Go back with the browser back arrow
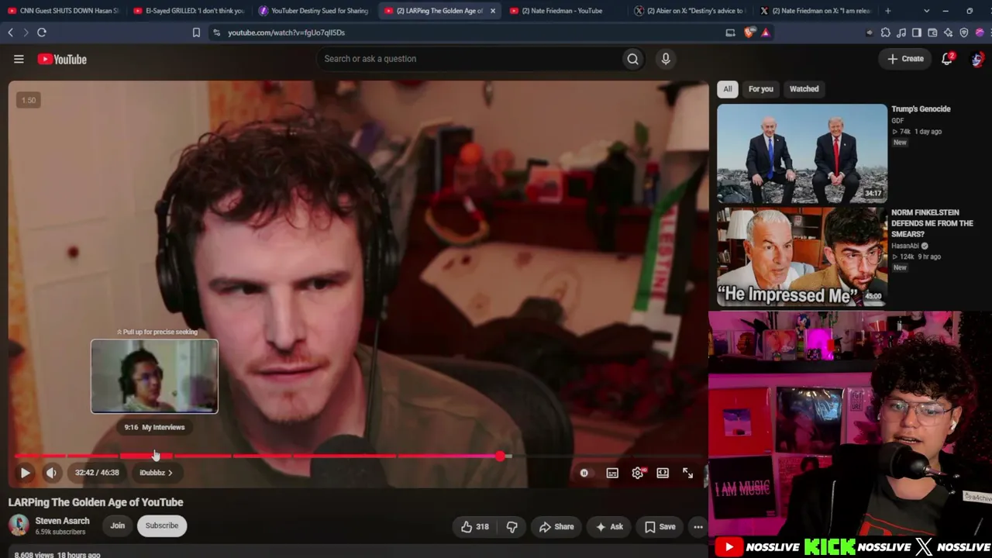 [x=11, y=33]
